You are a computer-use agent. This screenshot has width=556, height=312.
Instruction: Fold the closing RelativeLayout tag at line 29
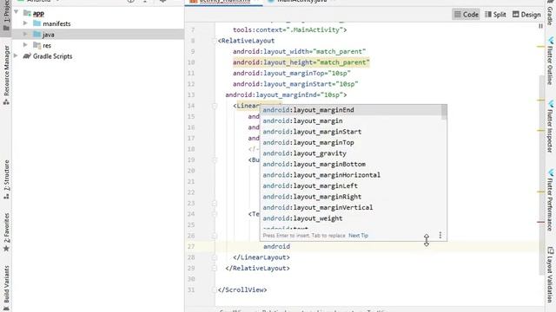point(215,268)
